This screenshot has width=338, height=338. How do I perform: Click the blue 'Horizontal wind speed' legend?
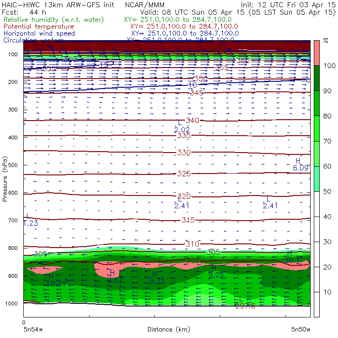click(39, 33)
